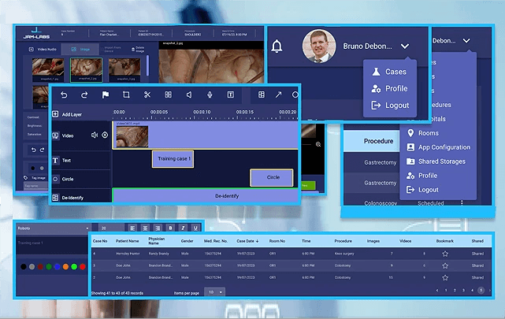Viewport: 505px width, 319px height.
Task: Click the grid icon left of arrow tool
Action: 262,95
